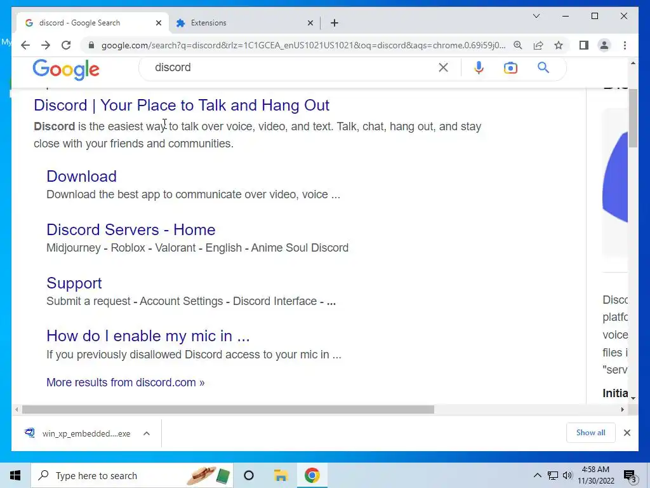The image size is (650, 488).
Task: Open the Download sitelink
Action: (82, 177)
